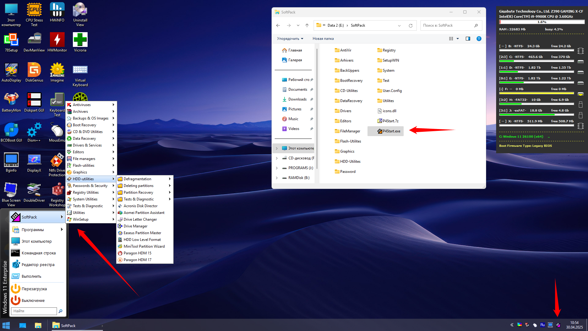Expand PROGRAMS (J:) tree node
The image size is (588, 331).
coord(277,168)
